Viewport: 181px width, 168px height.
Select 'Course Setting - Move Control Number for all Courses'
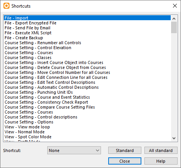[87, 72]
